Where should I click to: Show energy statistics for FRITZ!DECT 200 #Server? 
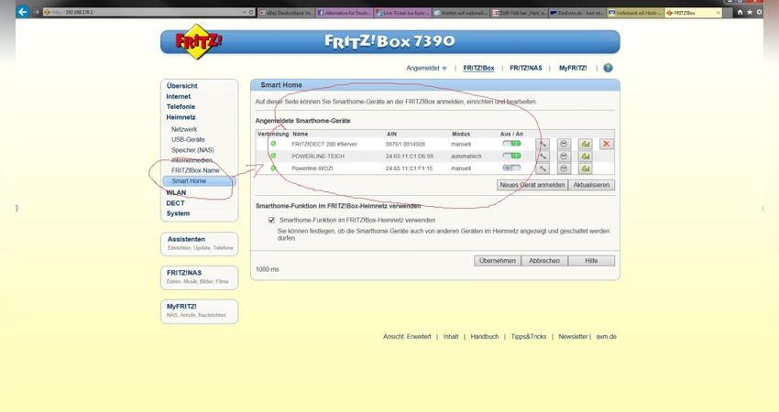click(586, 144)
